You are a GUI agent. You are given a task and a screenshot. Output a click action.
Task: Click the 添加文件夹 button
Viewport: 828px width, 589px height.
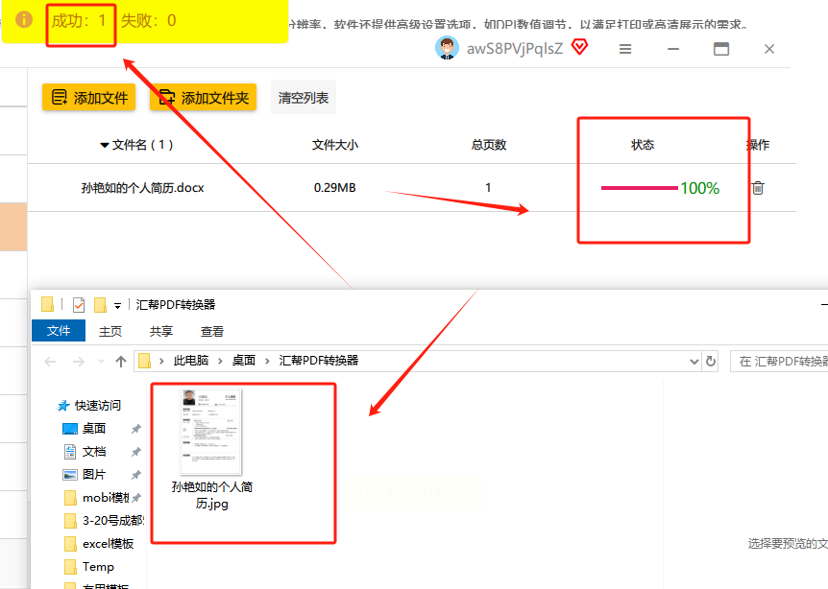click(x=204, y=98)
